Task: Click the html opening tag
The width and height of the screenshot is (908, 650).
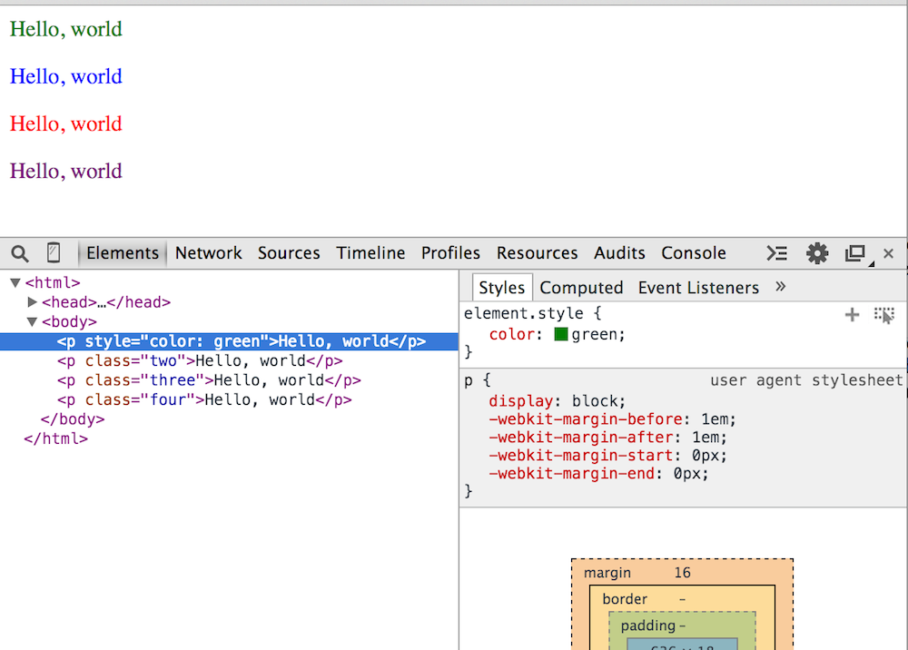Action: click(53, 282)
